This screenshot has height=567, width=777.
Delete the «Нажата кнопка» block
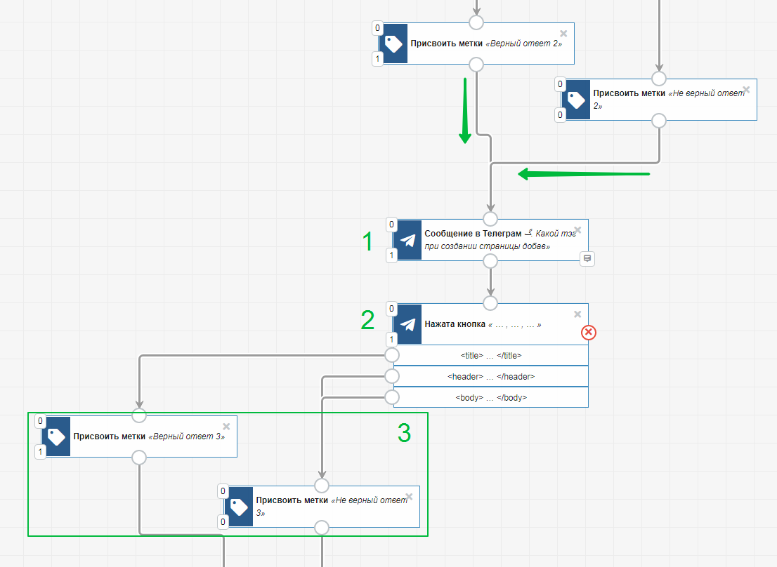coord(577,314)
